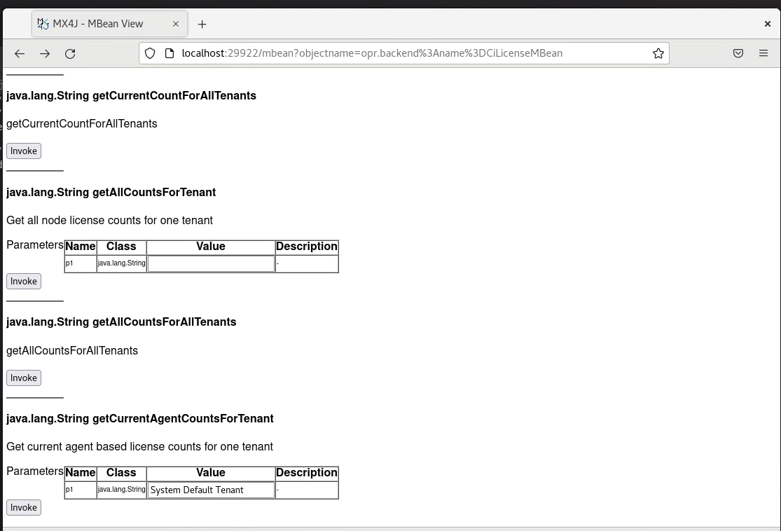Screen dimensions: 781x531
Task: Close the MX4J - MBean View tab
Action: point(176,23)
